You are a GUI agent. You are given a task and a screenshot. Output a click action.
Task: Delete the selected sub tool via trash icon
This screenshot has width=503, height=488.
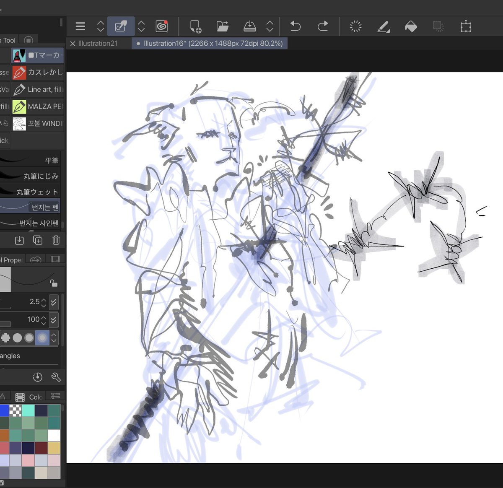coord(56,240)
